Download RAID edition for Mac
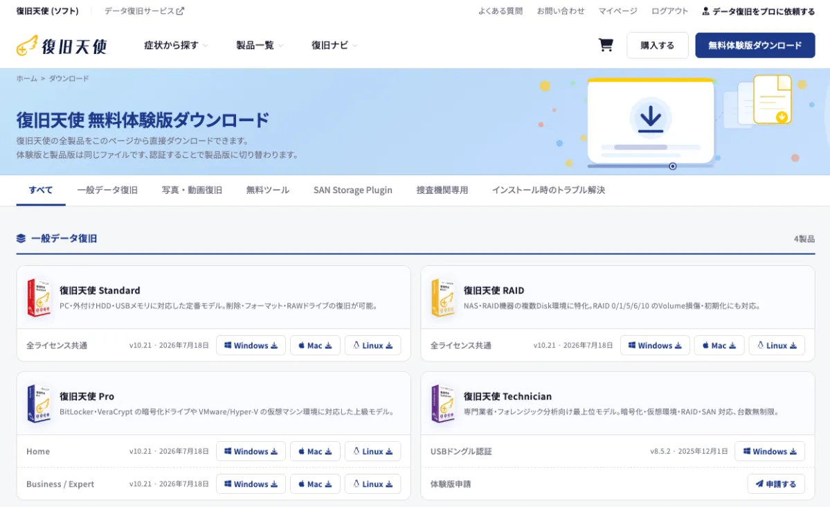Screen dimensions: 830x507 (x=719, y=346)
